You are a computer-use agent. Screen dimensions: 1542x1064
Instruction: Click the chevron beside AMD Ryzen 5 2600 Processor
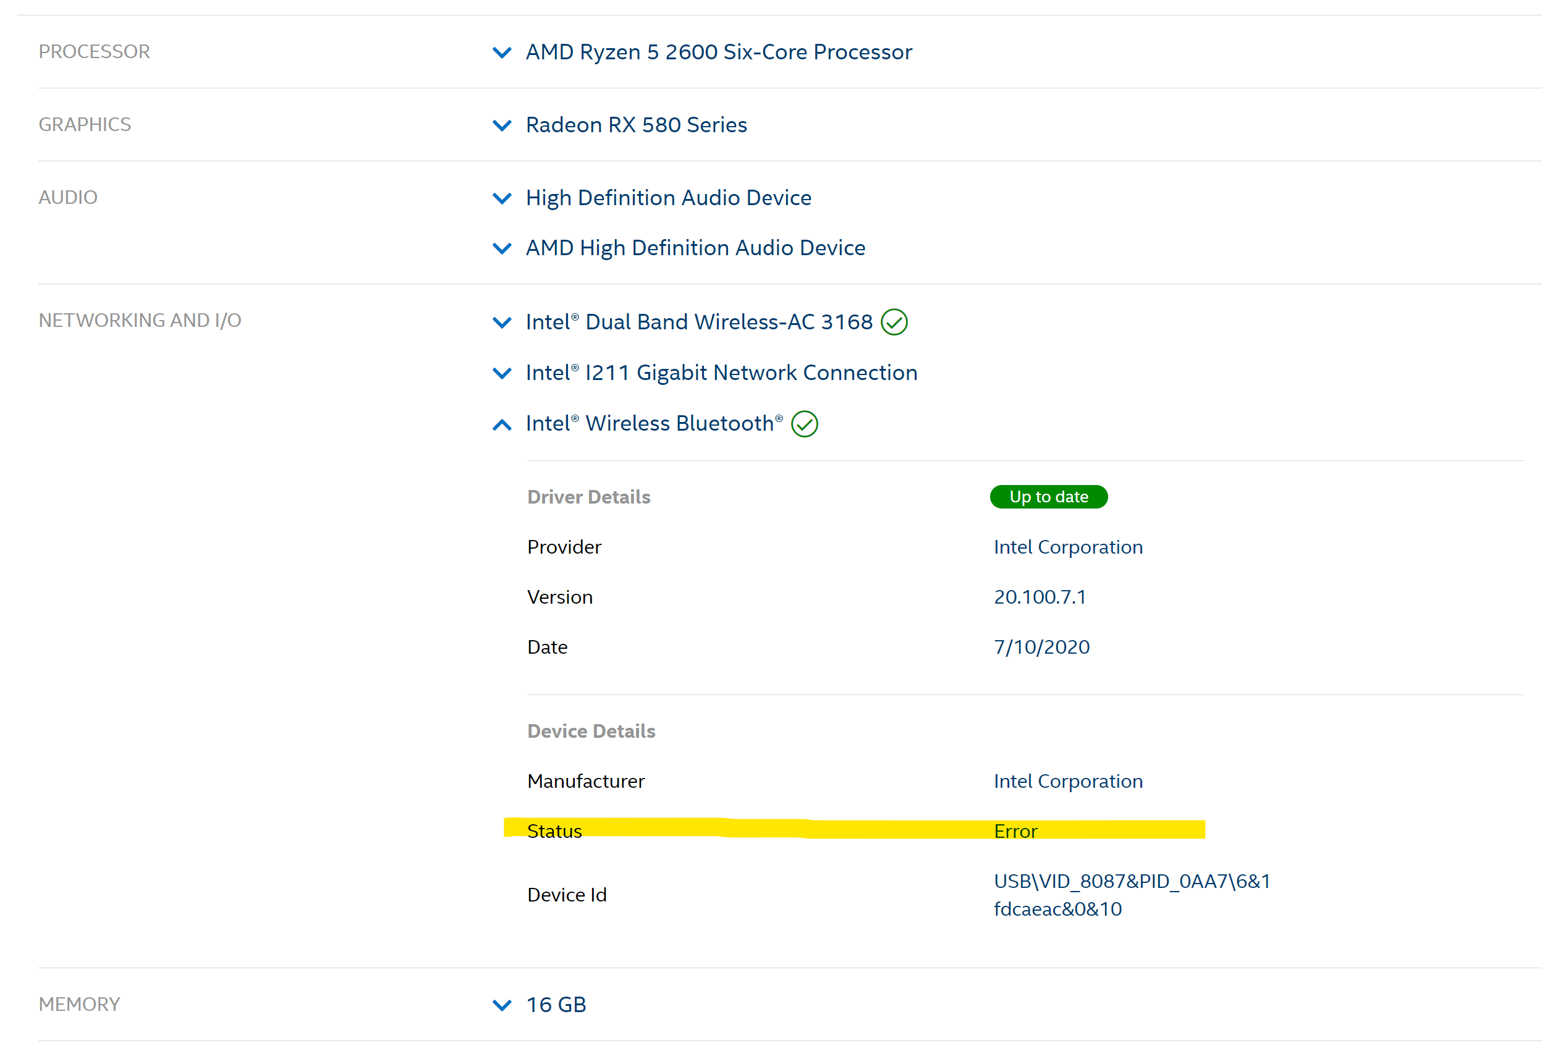point(502,53)
